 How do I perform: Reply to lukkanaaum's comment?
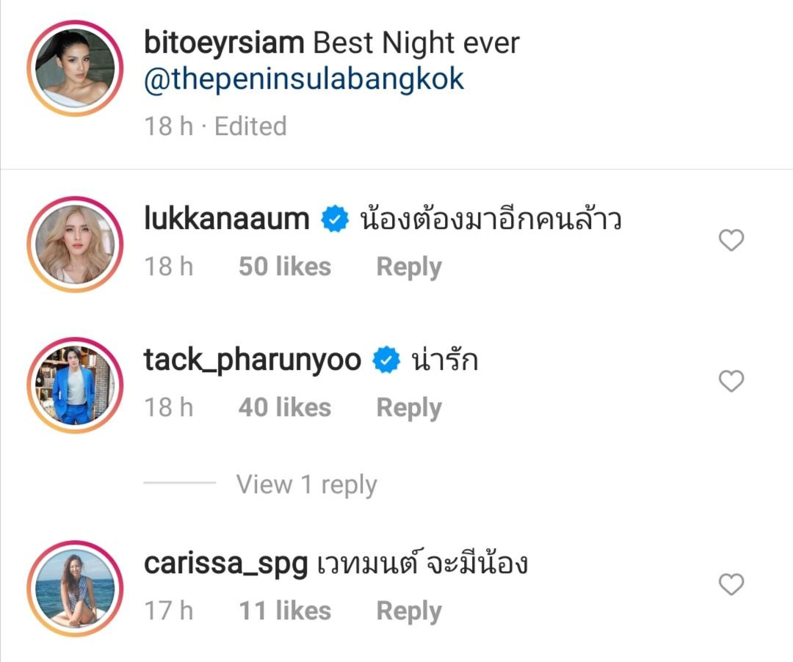409,267
